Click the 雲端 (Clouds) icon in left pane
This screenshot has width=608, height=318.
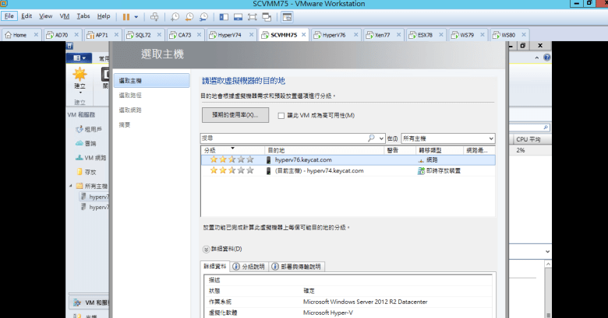pyautogui.click(x=80, y=143)
